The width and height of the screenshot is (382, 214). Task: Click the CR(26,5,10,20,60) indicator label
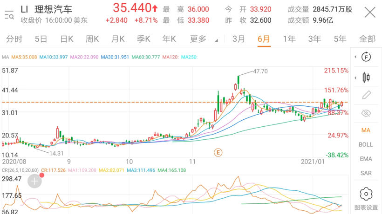[x=20, y=170]
